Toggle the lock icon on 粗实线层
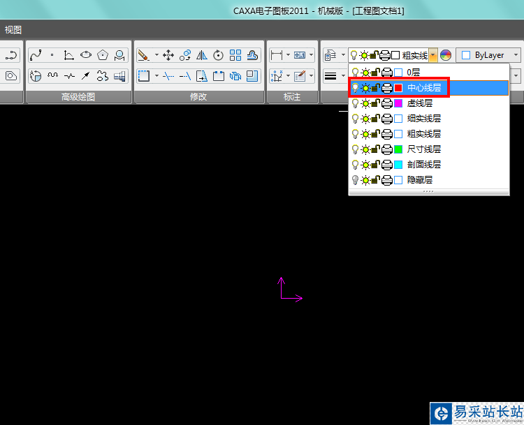This screenshot has height=425, width=524. tap(376, 134)
